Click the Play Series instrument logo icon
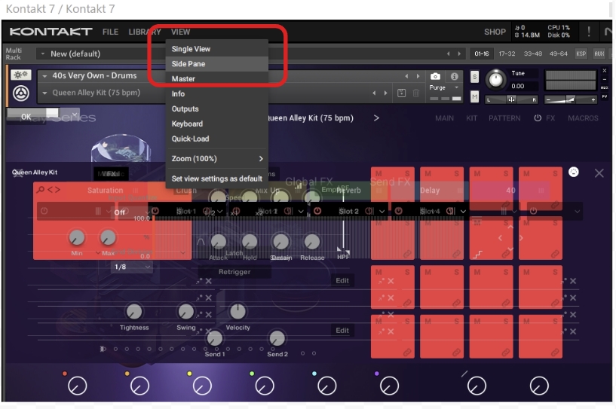 point(21,94)
